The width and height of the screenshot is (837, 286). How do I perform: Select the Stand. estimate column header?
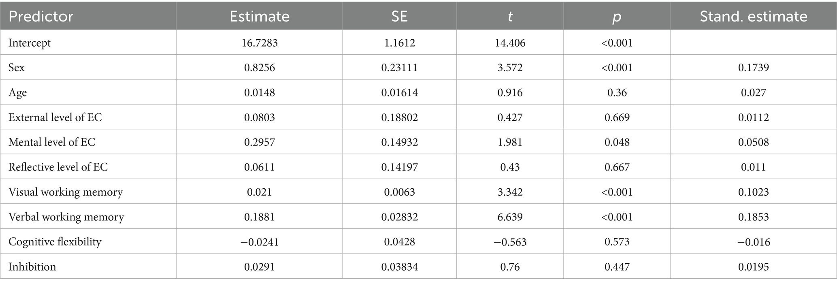(x=753, y=16)
